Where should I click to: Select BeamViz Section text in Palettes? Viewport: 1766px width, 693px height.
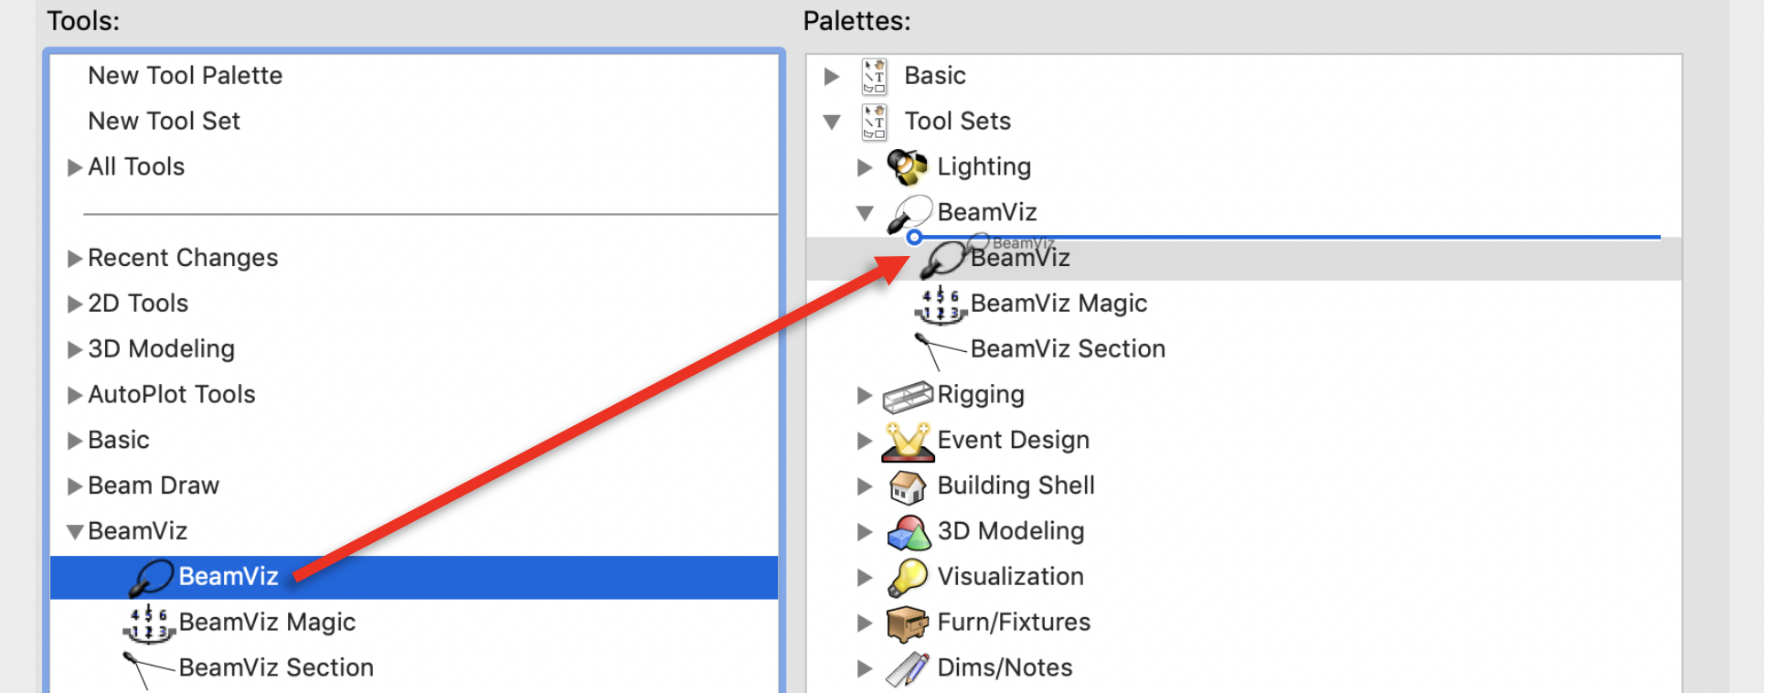click(x=1068, y=349)
